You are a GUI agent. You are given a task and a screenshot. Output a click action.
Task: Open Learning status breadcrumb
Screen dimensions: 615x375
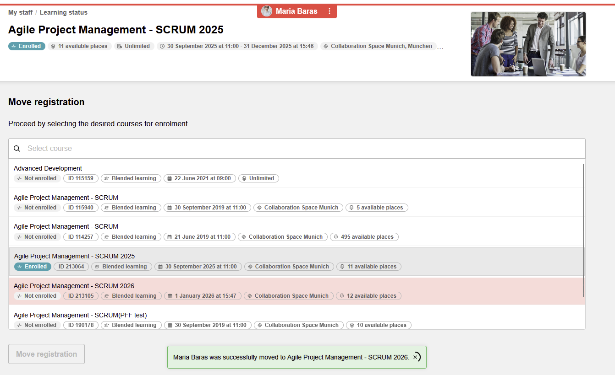click(x=63, y=12)
